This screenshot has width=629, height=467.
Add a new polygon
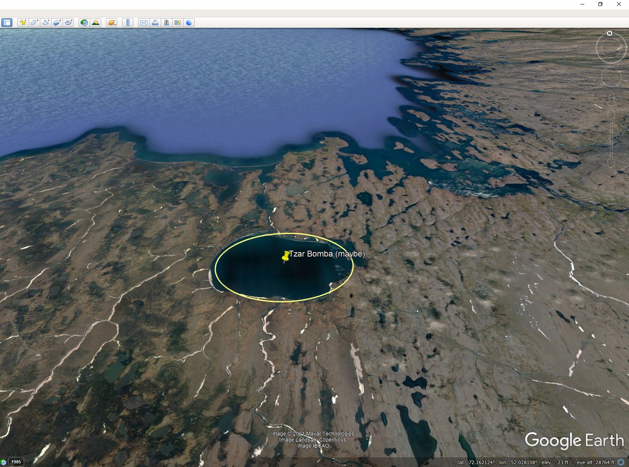point(34,23)
